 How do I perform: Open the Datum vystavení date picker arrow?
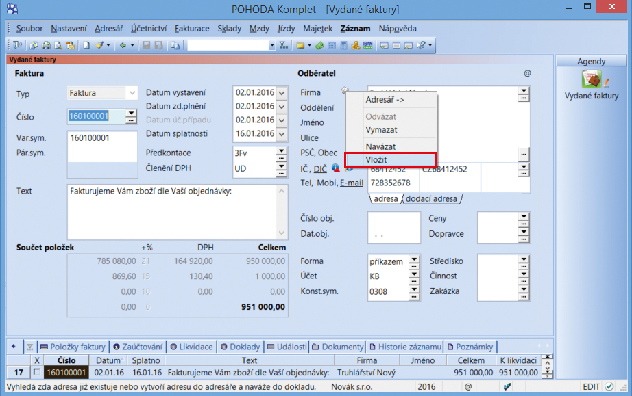[282, 93]
